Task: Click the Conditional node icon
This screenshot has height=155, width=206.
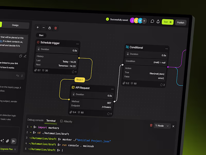Action: [x=127, y=47]
